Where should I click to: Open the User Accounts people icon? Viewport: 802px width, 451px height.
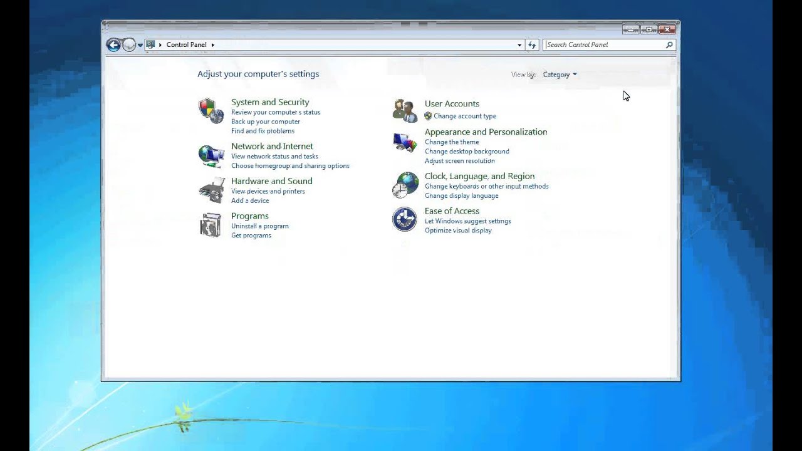(x=405, y=111)
